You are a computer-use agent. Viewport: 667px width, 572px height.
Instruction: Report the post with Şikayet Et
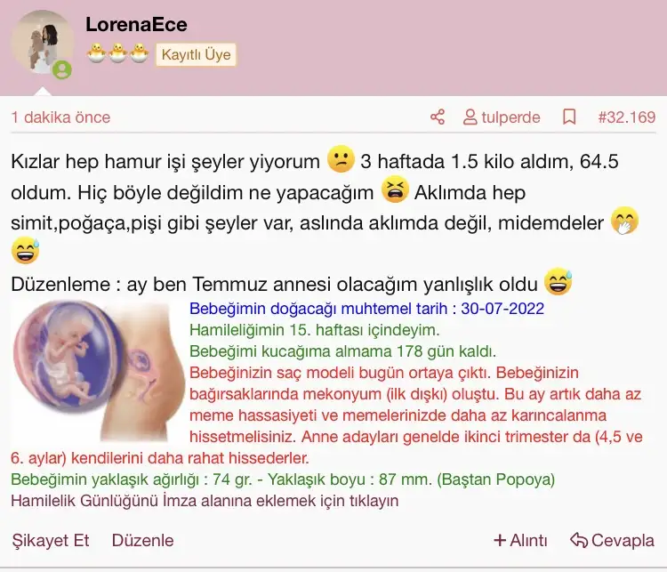[51, 540]
